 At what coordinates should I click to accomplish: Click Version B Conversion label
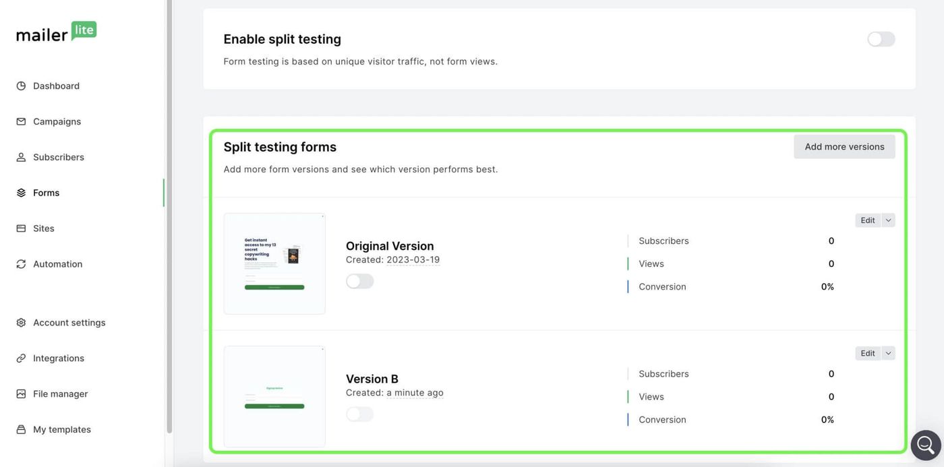coord(662,419)
